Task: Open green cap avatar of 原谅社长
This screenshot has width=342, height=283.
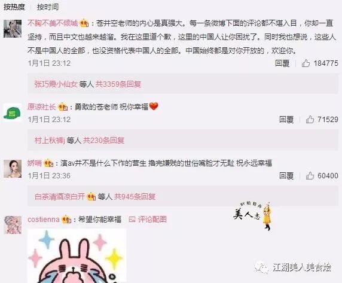Action: (x=13, y=113)
